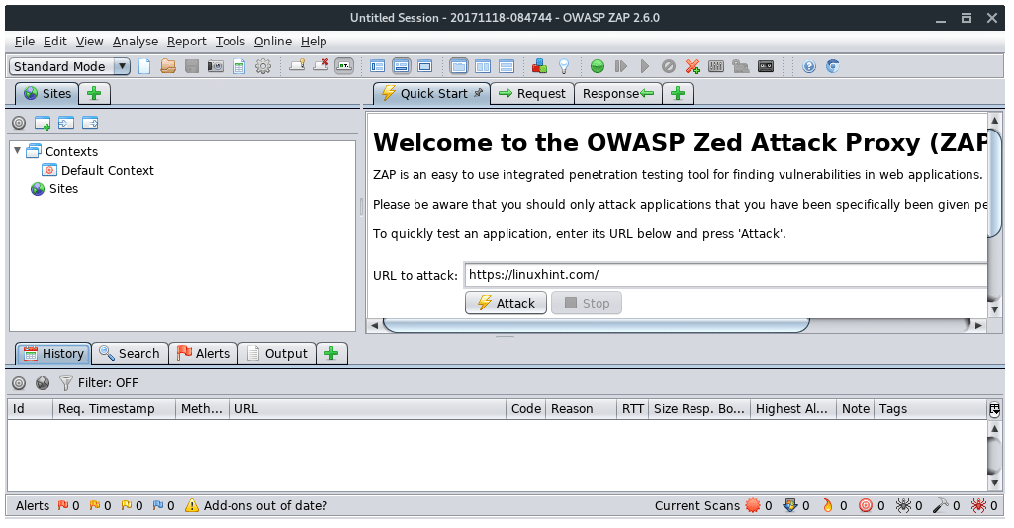Select request and response panels side by side icon
1014x528 pixels.
click(x=483, y=66)
